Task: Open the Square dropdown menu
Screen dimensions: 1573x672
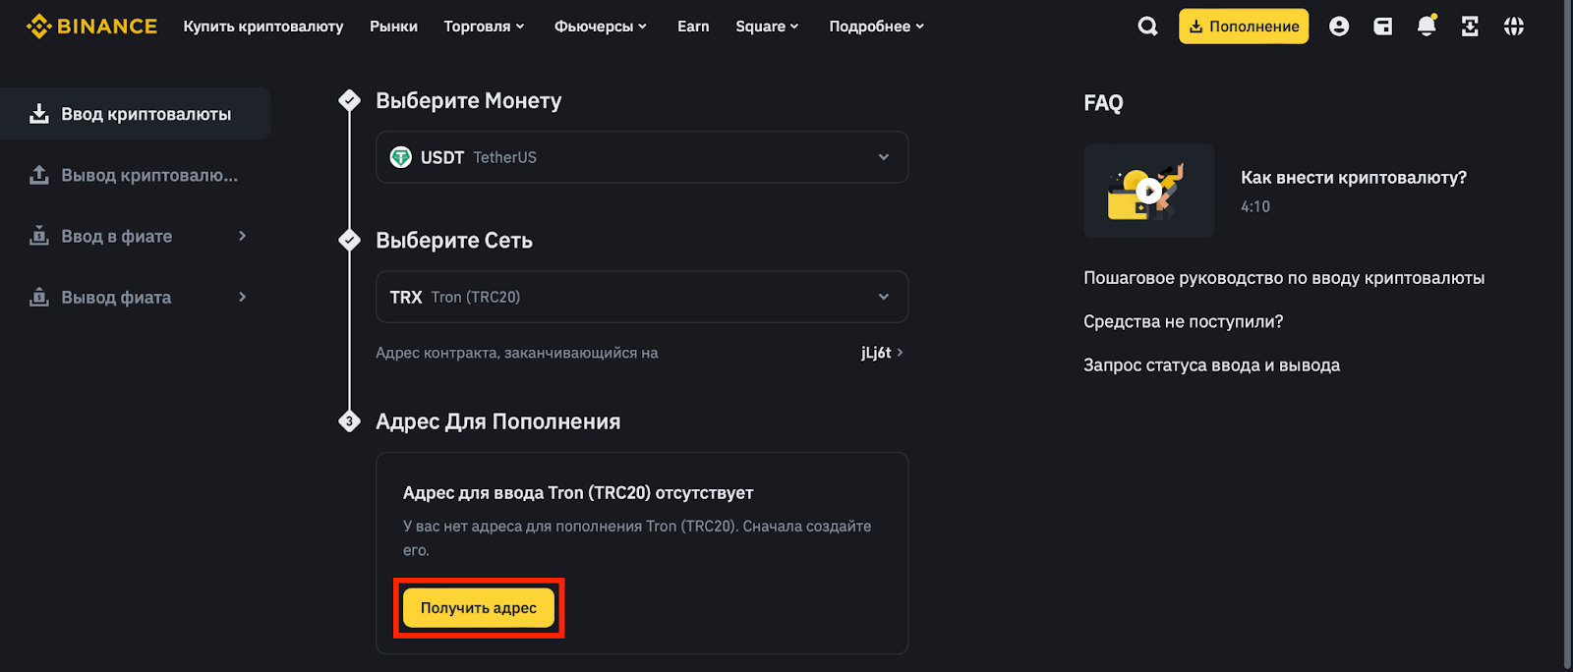Action: [x=767, y=27]
